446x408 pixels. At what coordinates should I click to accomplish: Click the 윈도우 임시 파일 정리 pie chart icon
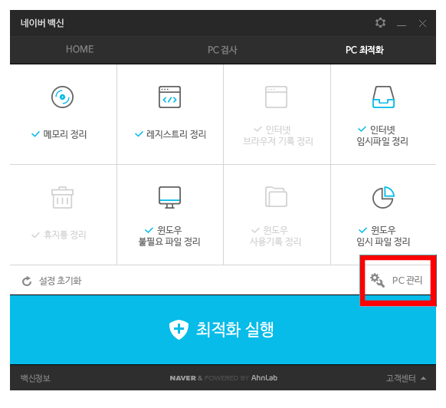(x=383, y=198)
